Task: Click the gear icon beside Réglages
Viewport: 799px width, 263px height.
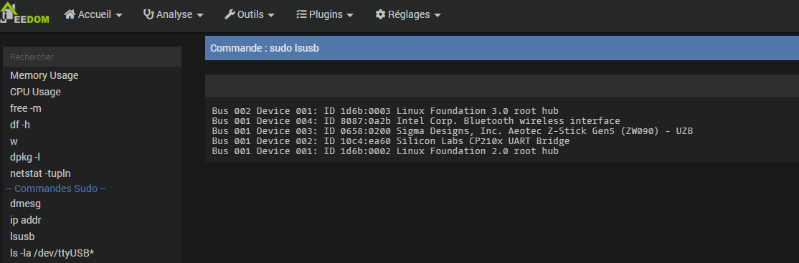Action: pos(380,14)
